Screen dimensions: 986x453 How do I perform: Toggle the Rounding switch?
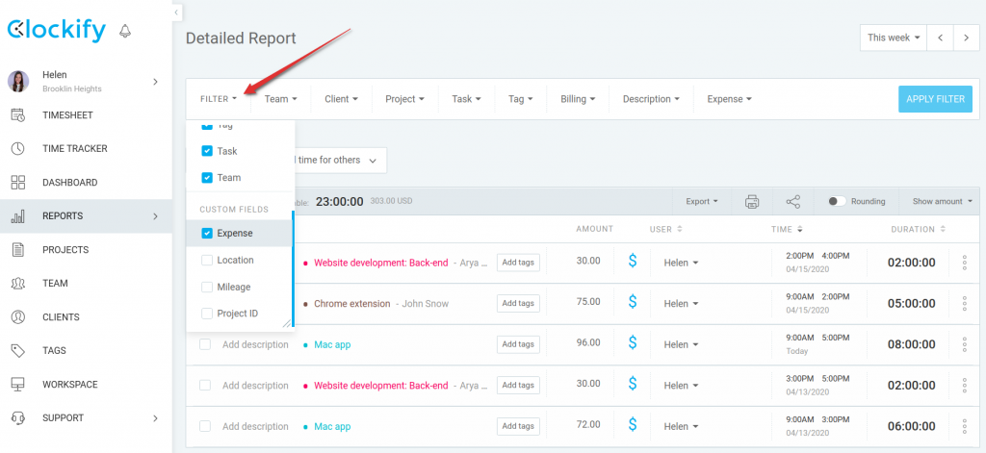837,202
